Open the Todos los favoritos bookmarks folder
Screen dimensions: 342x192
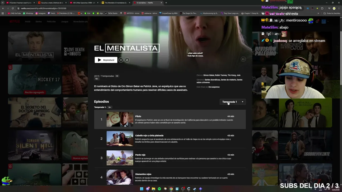pos(332,13)
